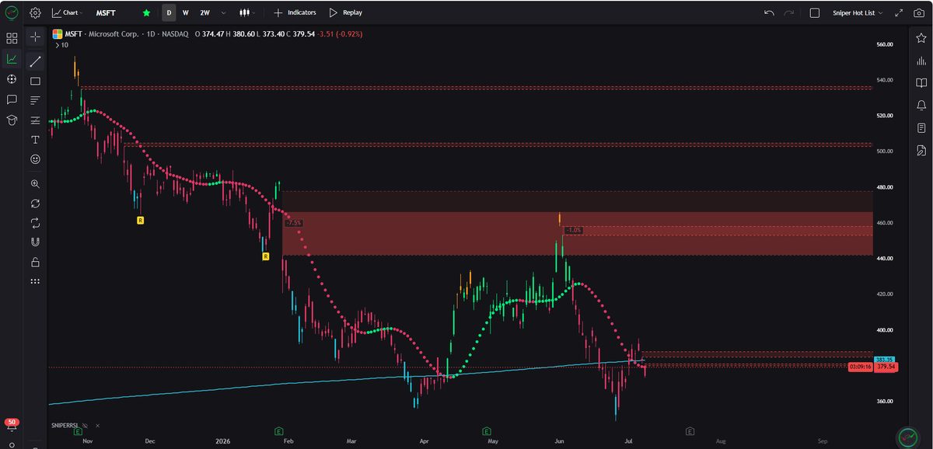Open the watchlist star in right sidebar
Viewport: 933px width, 449px height.
click(x=921, y=38)
